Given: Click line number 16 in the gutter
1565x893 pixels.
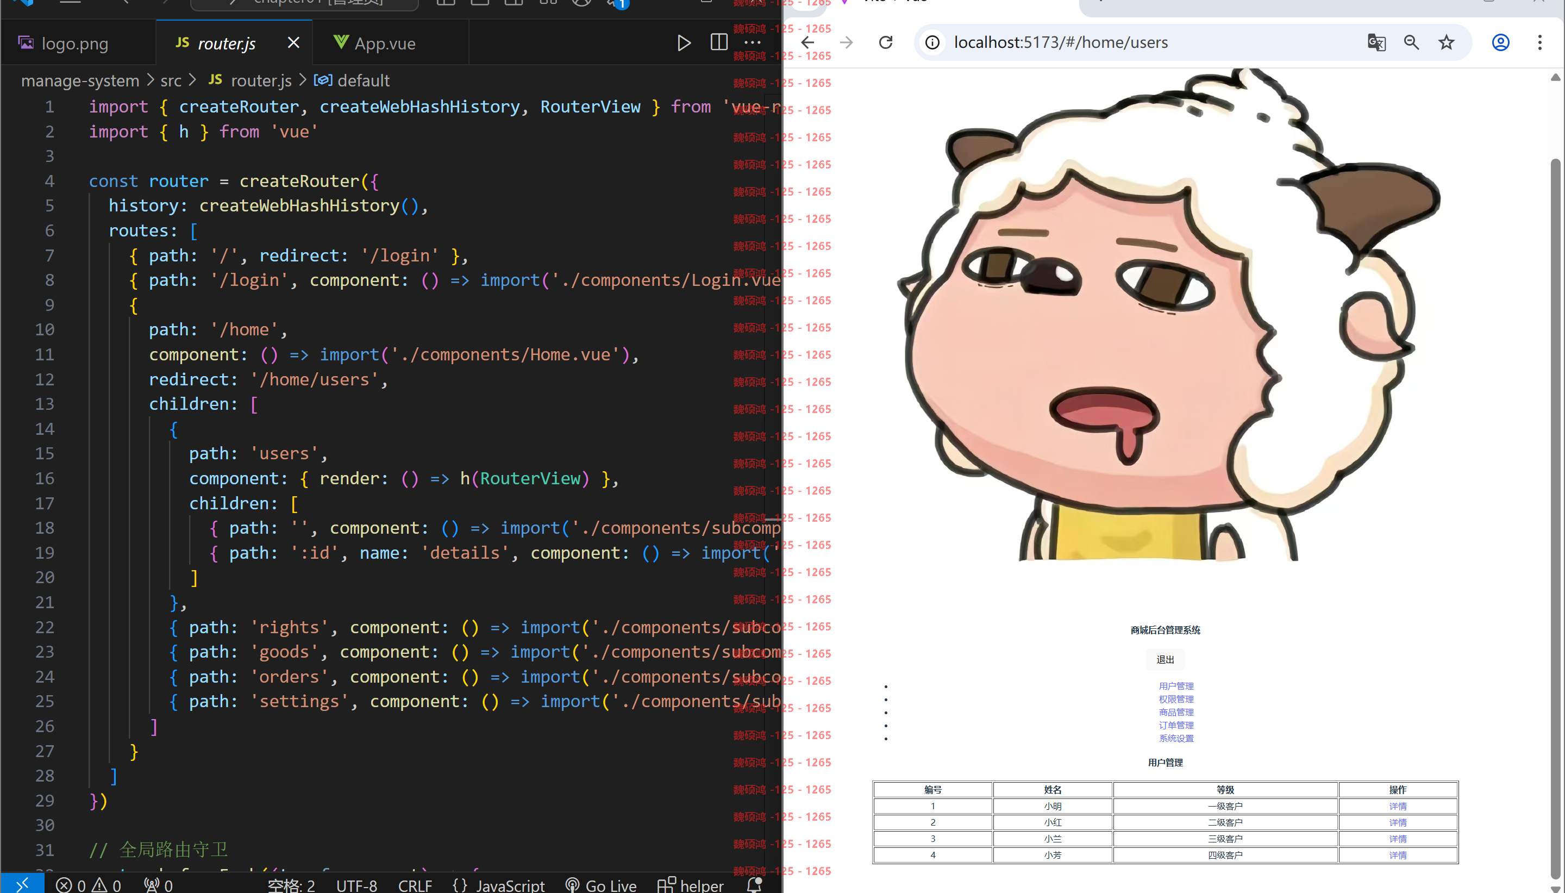Looking at the screenshot, I should pyautogui.click(x=44, y=478).
